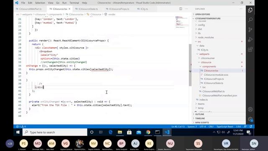The height and width of the screenshot is (151, 268).
Task: Show hidden system tray icons
Action: 214,132
